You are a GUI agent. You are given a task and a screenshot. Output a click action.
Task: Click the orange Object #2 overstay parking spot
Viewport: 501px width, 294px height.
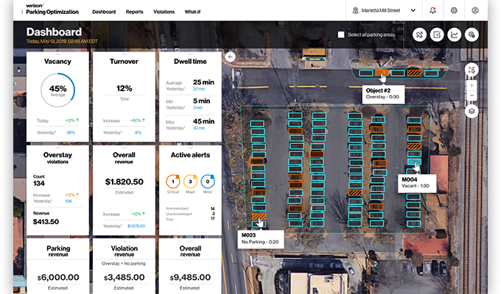pos(382,73)
